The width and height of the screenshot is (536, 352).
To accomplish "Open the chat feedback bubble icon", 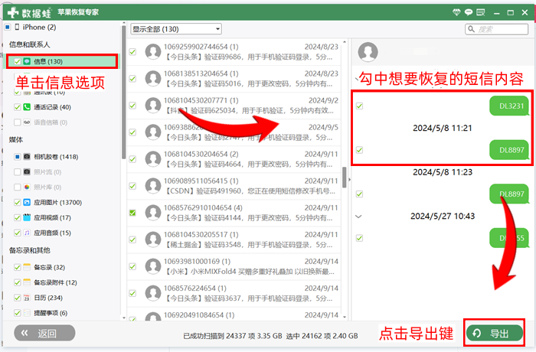I will click(x=469, y=12).
